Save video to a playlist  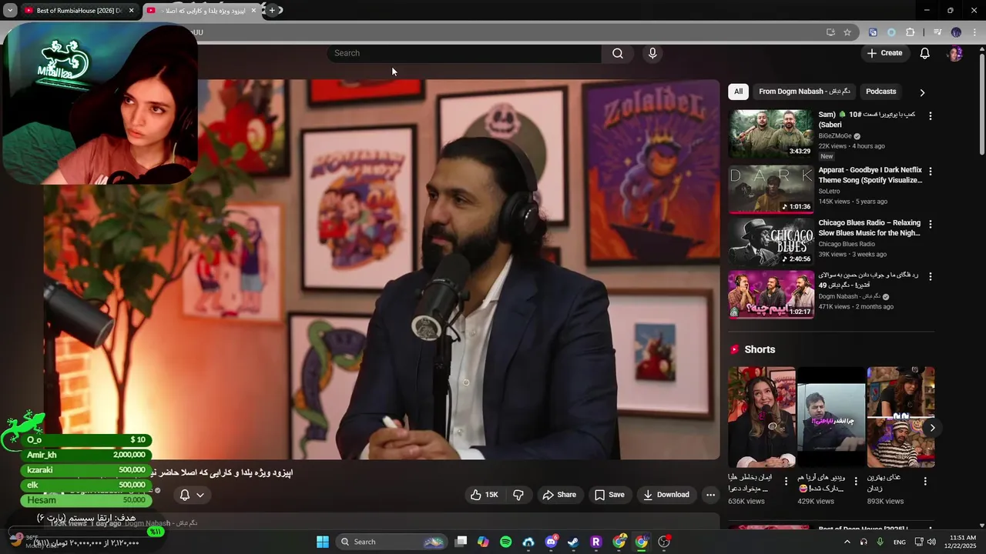[609, 495]
